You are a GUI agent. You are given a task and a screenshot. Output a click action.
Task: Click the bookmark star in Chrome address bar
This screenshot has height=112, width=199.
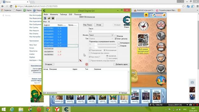click(183, 6)
